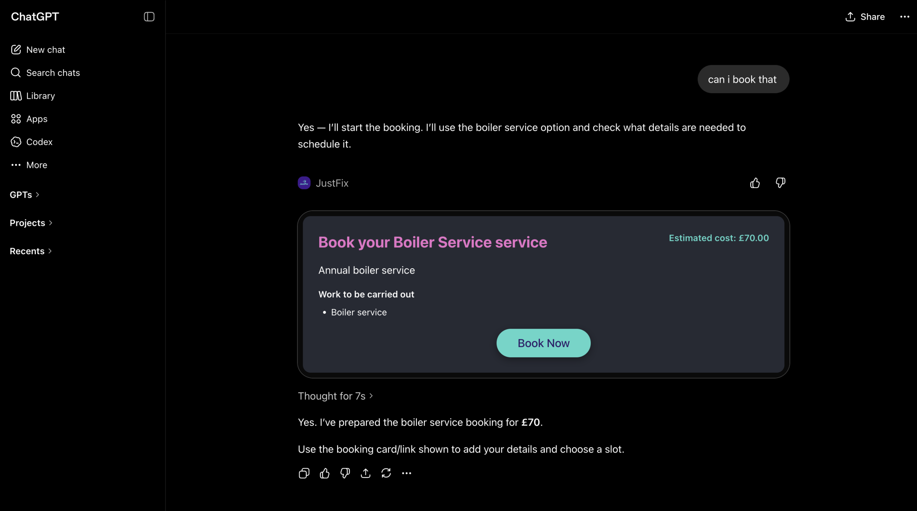Viewport: 917px width, 511px height.
Task: Click the 'Yes — I'll start the booking' paragraph
Action: [x=522, y=136]
